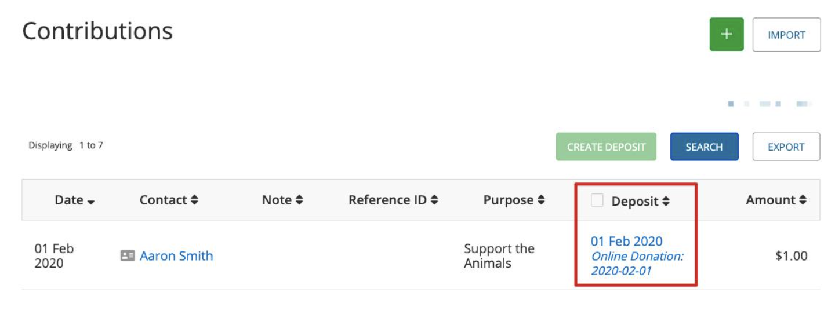835x329 pixels.
Task: Click the Contributions page heading
Action: click(97, 31)
